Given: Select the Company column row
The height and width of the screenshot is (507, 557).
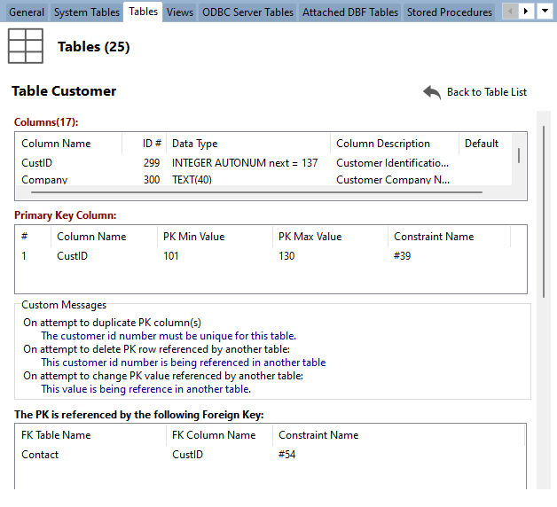Looking at the screenshot, I should coord(263,180).
